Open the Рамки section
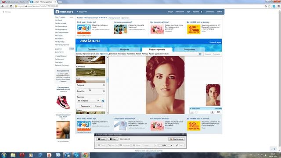The width and height of the screenshot is (281, 158). [151, 54]
